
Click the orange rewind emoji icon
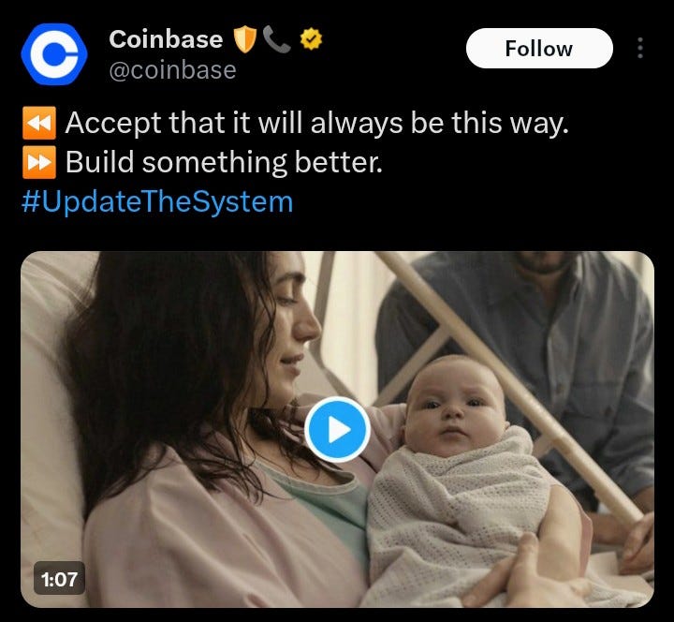point(39,123)
